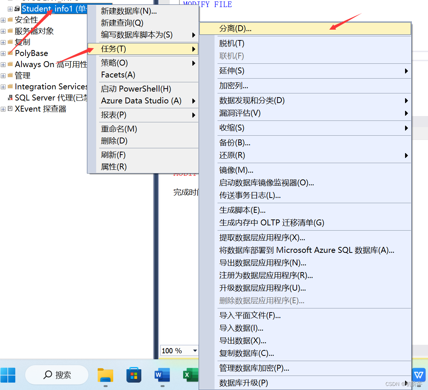Choose 将数据库部署到 Microsoft Azure SQL 数据库(A)...
The width and height of the screenshot is (428, 390).
pyautogui.click(x=305, y=250)
